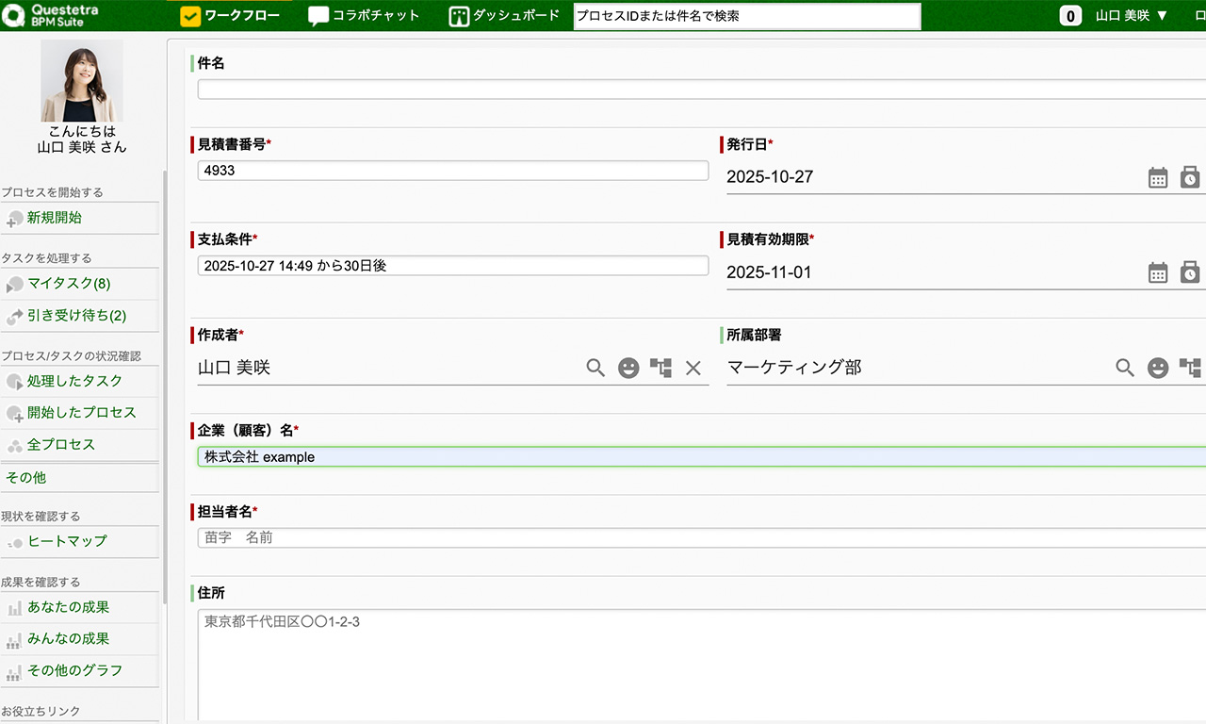
Task: Open the 山口 美咲 user dropdown menu
Action: point(1132,16)
